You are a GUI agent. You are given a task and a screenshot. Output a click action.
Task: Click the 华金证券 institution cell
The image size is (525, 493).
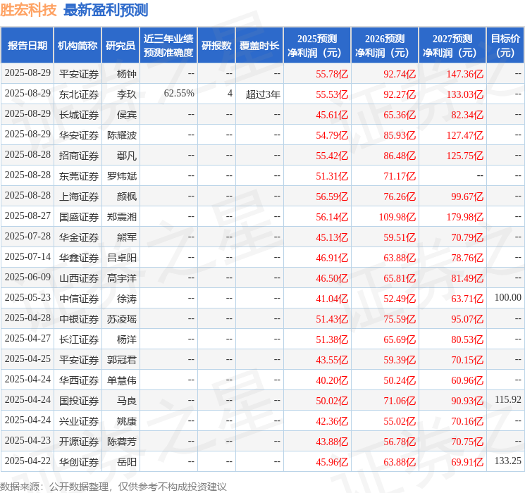(79, 237)
